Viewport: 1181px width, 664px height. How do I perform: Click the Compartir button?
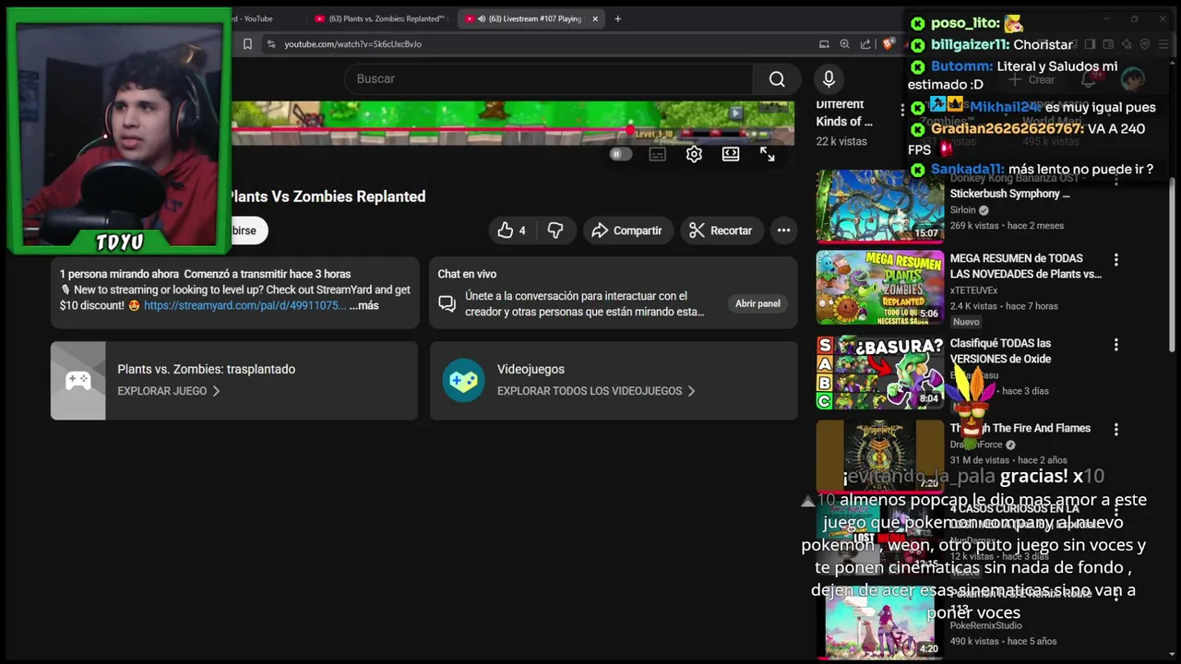coord(627,231)
